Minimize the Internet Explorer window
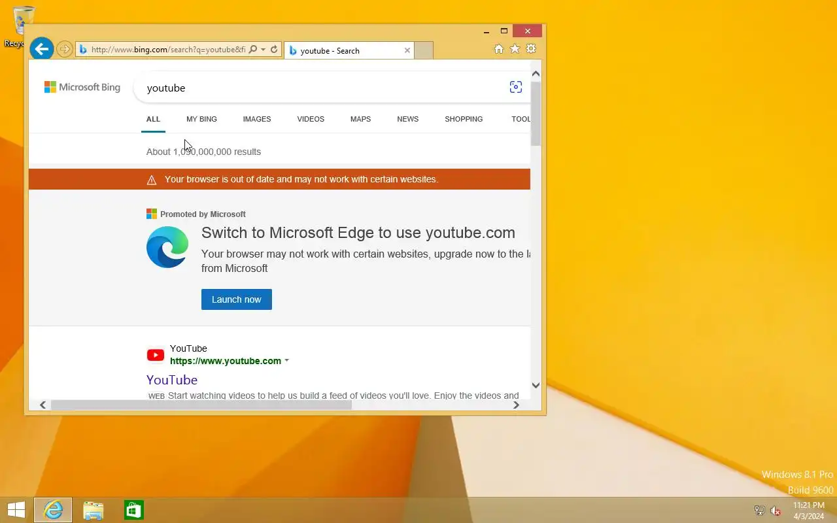The height and width of the screenshot is (523, 837). point(486,31)
